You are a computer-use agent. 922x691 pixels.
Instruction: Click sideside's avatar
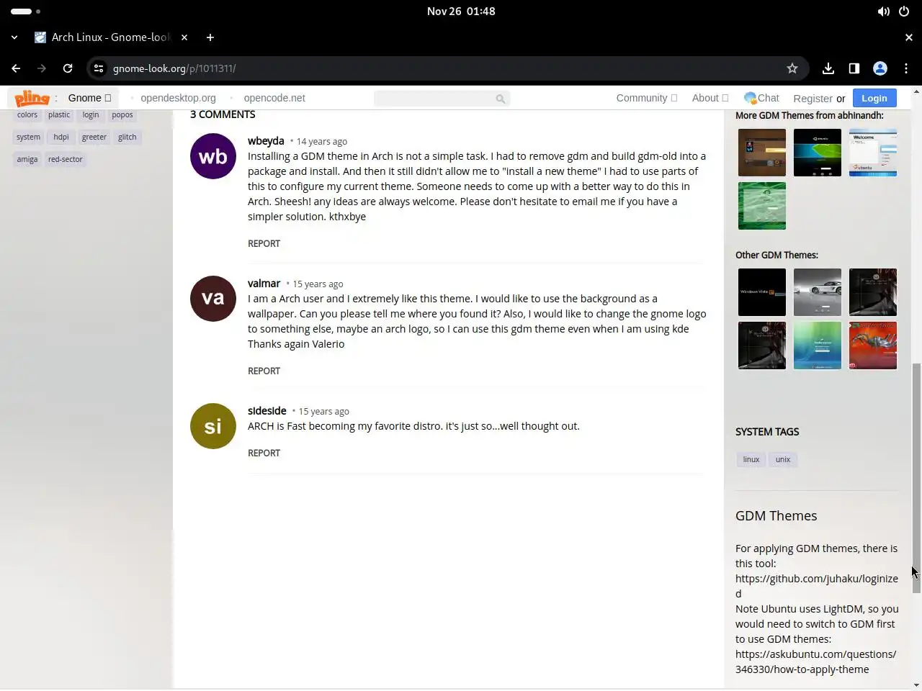coord(213,426)
